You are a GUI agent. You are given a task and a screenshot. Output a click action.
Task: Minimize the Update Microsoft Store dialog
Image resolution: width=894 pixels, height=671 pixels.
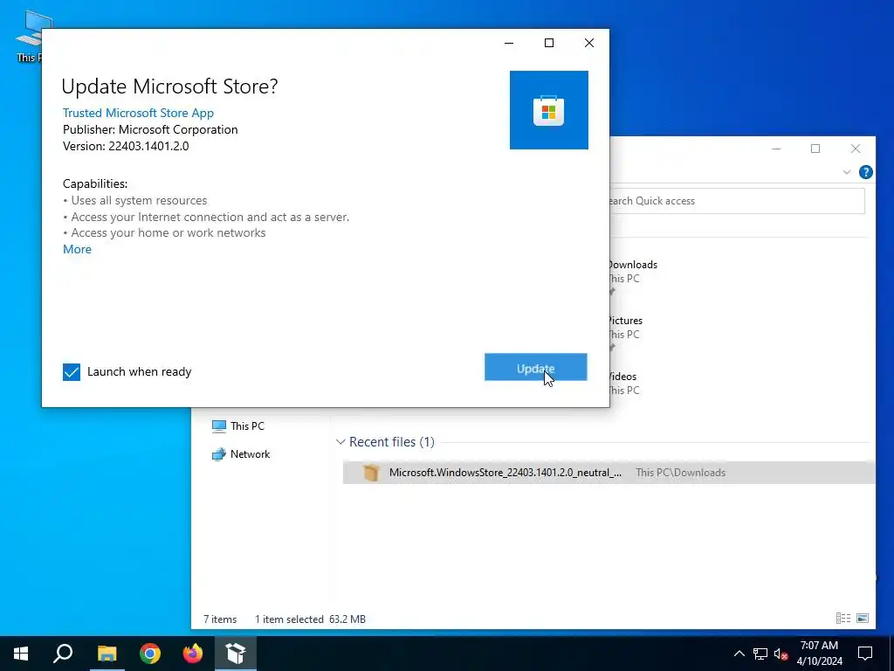point(509,43)
